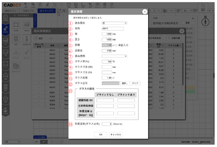Click the 名称 input field containing AW11
The height and width of the screenshot is (147, 217).
coord(113,28)
